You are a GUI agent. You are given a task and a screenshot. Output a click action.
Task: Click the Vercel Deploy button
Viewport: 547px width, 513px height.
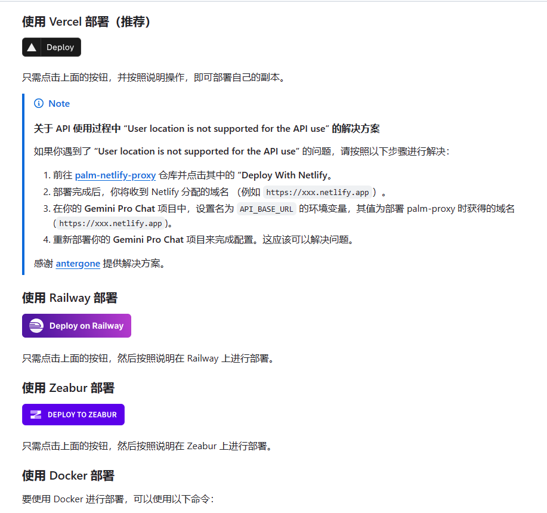[x=51, y=47]
